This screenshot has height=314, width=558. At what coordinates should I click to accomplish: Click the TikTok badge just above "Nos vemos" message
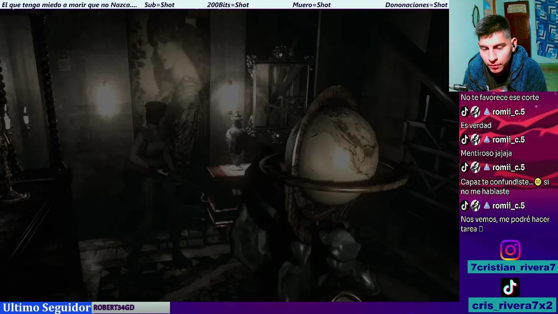point(465,206)
